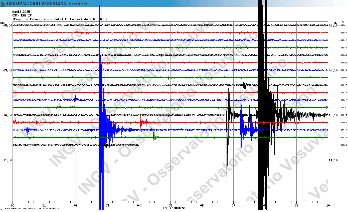
Task: Click the '09' minute axis label
Action: click(297, 206)
